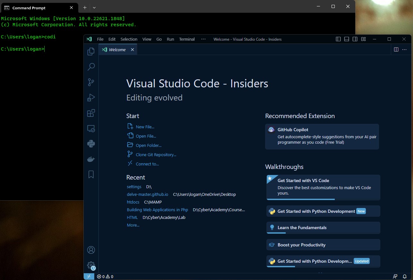This screenshot has width=413, height=280.
Task: Open Python Development walkthrough marked Updated
Action: tap(323, 261)
